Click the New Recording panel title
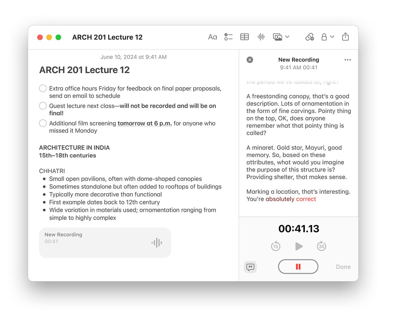Screen dimensions: 402x312 pos(299,60)
